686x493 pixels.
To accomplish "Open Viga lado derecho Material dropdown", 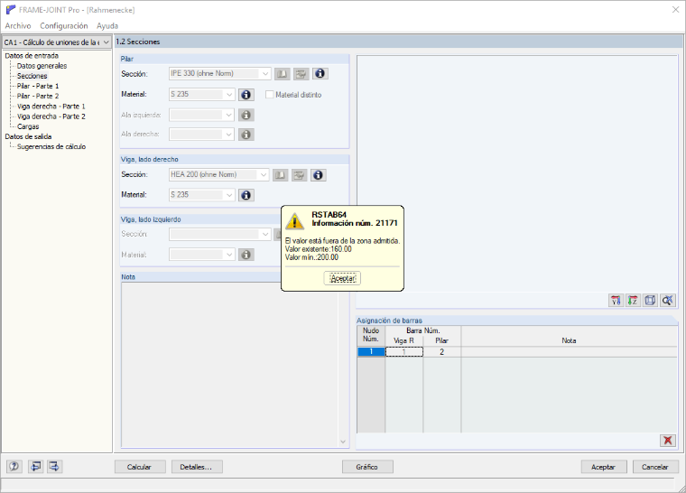I will (x=229, y=195).
